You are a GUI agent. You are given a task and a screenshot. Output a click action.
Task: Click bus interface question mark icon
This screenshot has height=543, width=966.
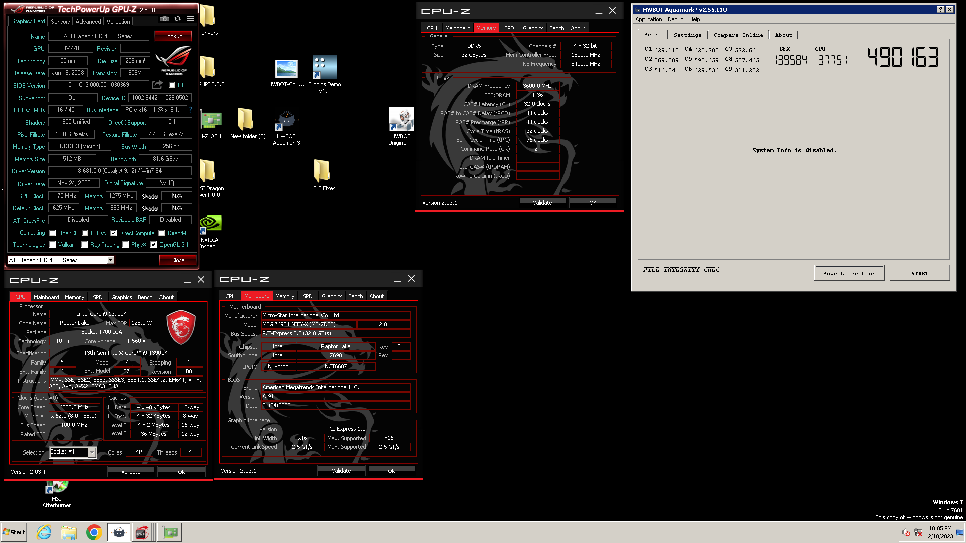click(191, 110)
